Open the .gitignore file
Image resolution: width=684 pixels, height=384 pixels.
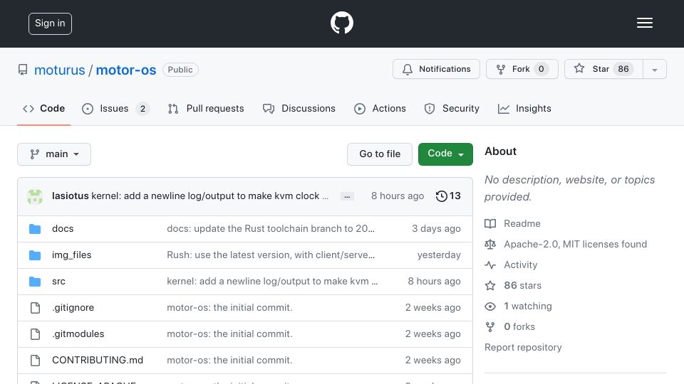coord(73,307)
